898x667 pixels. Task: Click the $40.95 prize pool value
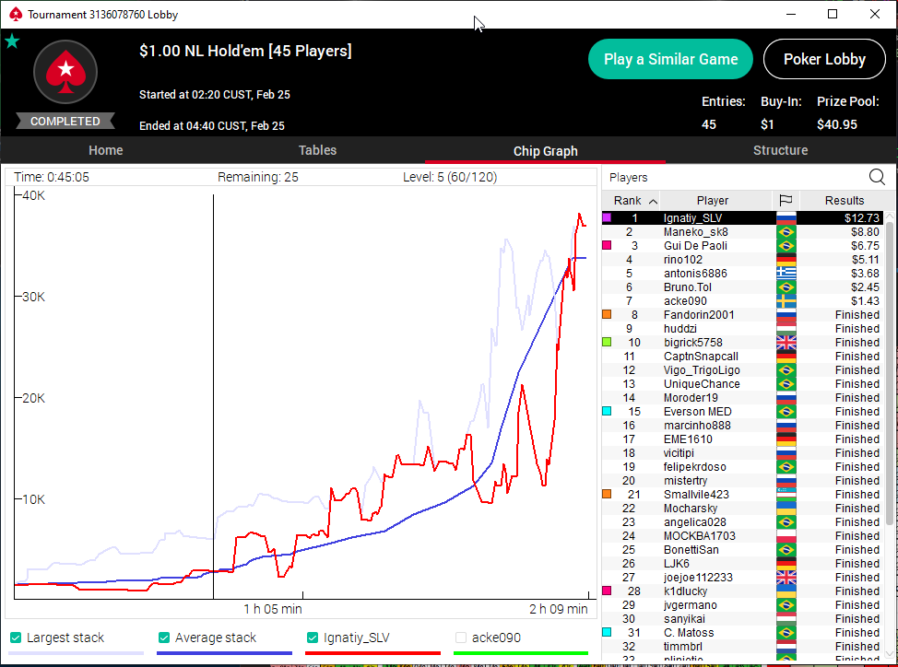pyautogui.click(x=837, y=124)
